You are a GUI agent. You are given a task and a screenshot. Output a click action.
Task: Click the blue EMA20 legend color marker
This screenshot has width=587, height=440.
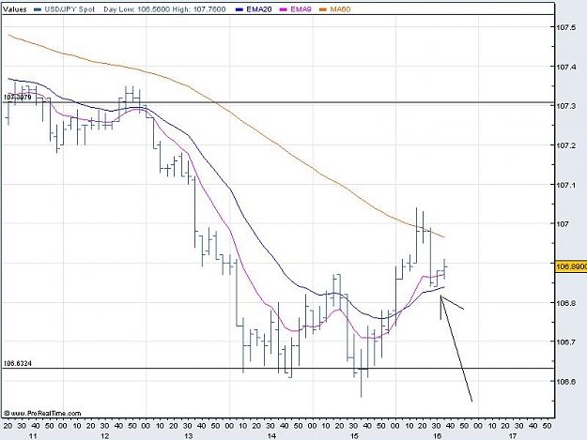[239, 9]
